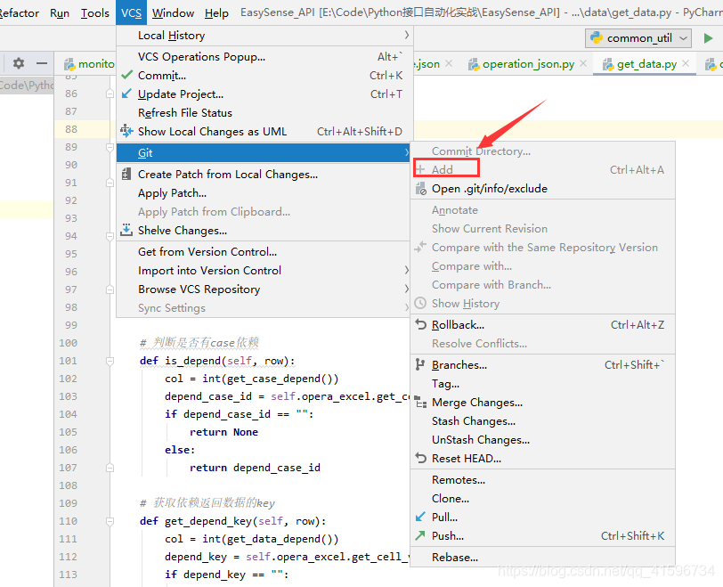This screenshot has height=587, width=723.
Task: Select Commit Directory in Git submenu
Action: click(543, 151)
